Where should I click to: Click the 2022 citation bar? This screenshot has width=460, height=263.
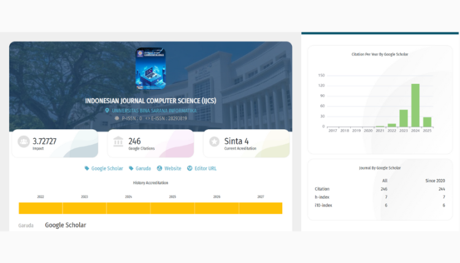392,125
